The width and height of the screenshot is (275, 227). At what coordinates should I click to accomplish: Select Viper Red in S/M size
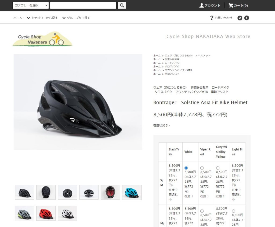202,168
